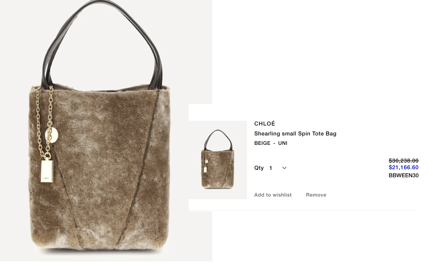
Task: Add the tote bag to wishlist
Action: pyautogui.click(x=273, y=195)
